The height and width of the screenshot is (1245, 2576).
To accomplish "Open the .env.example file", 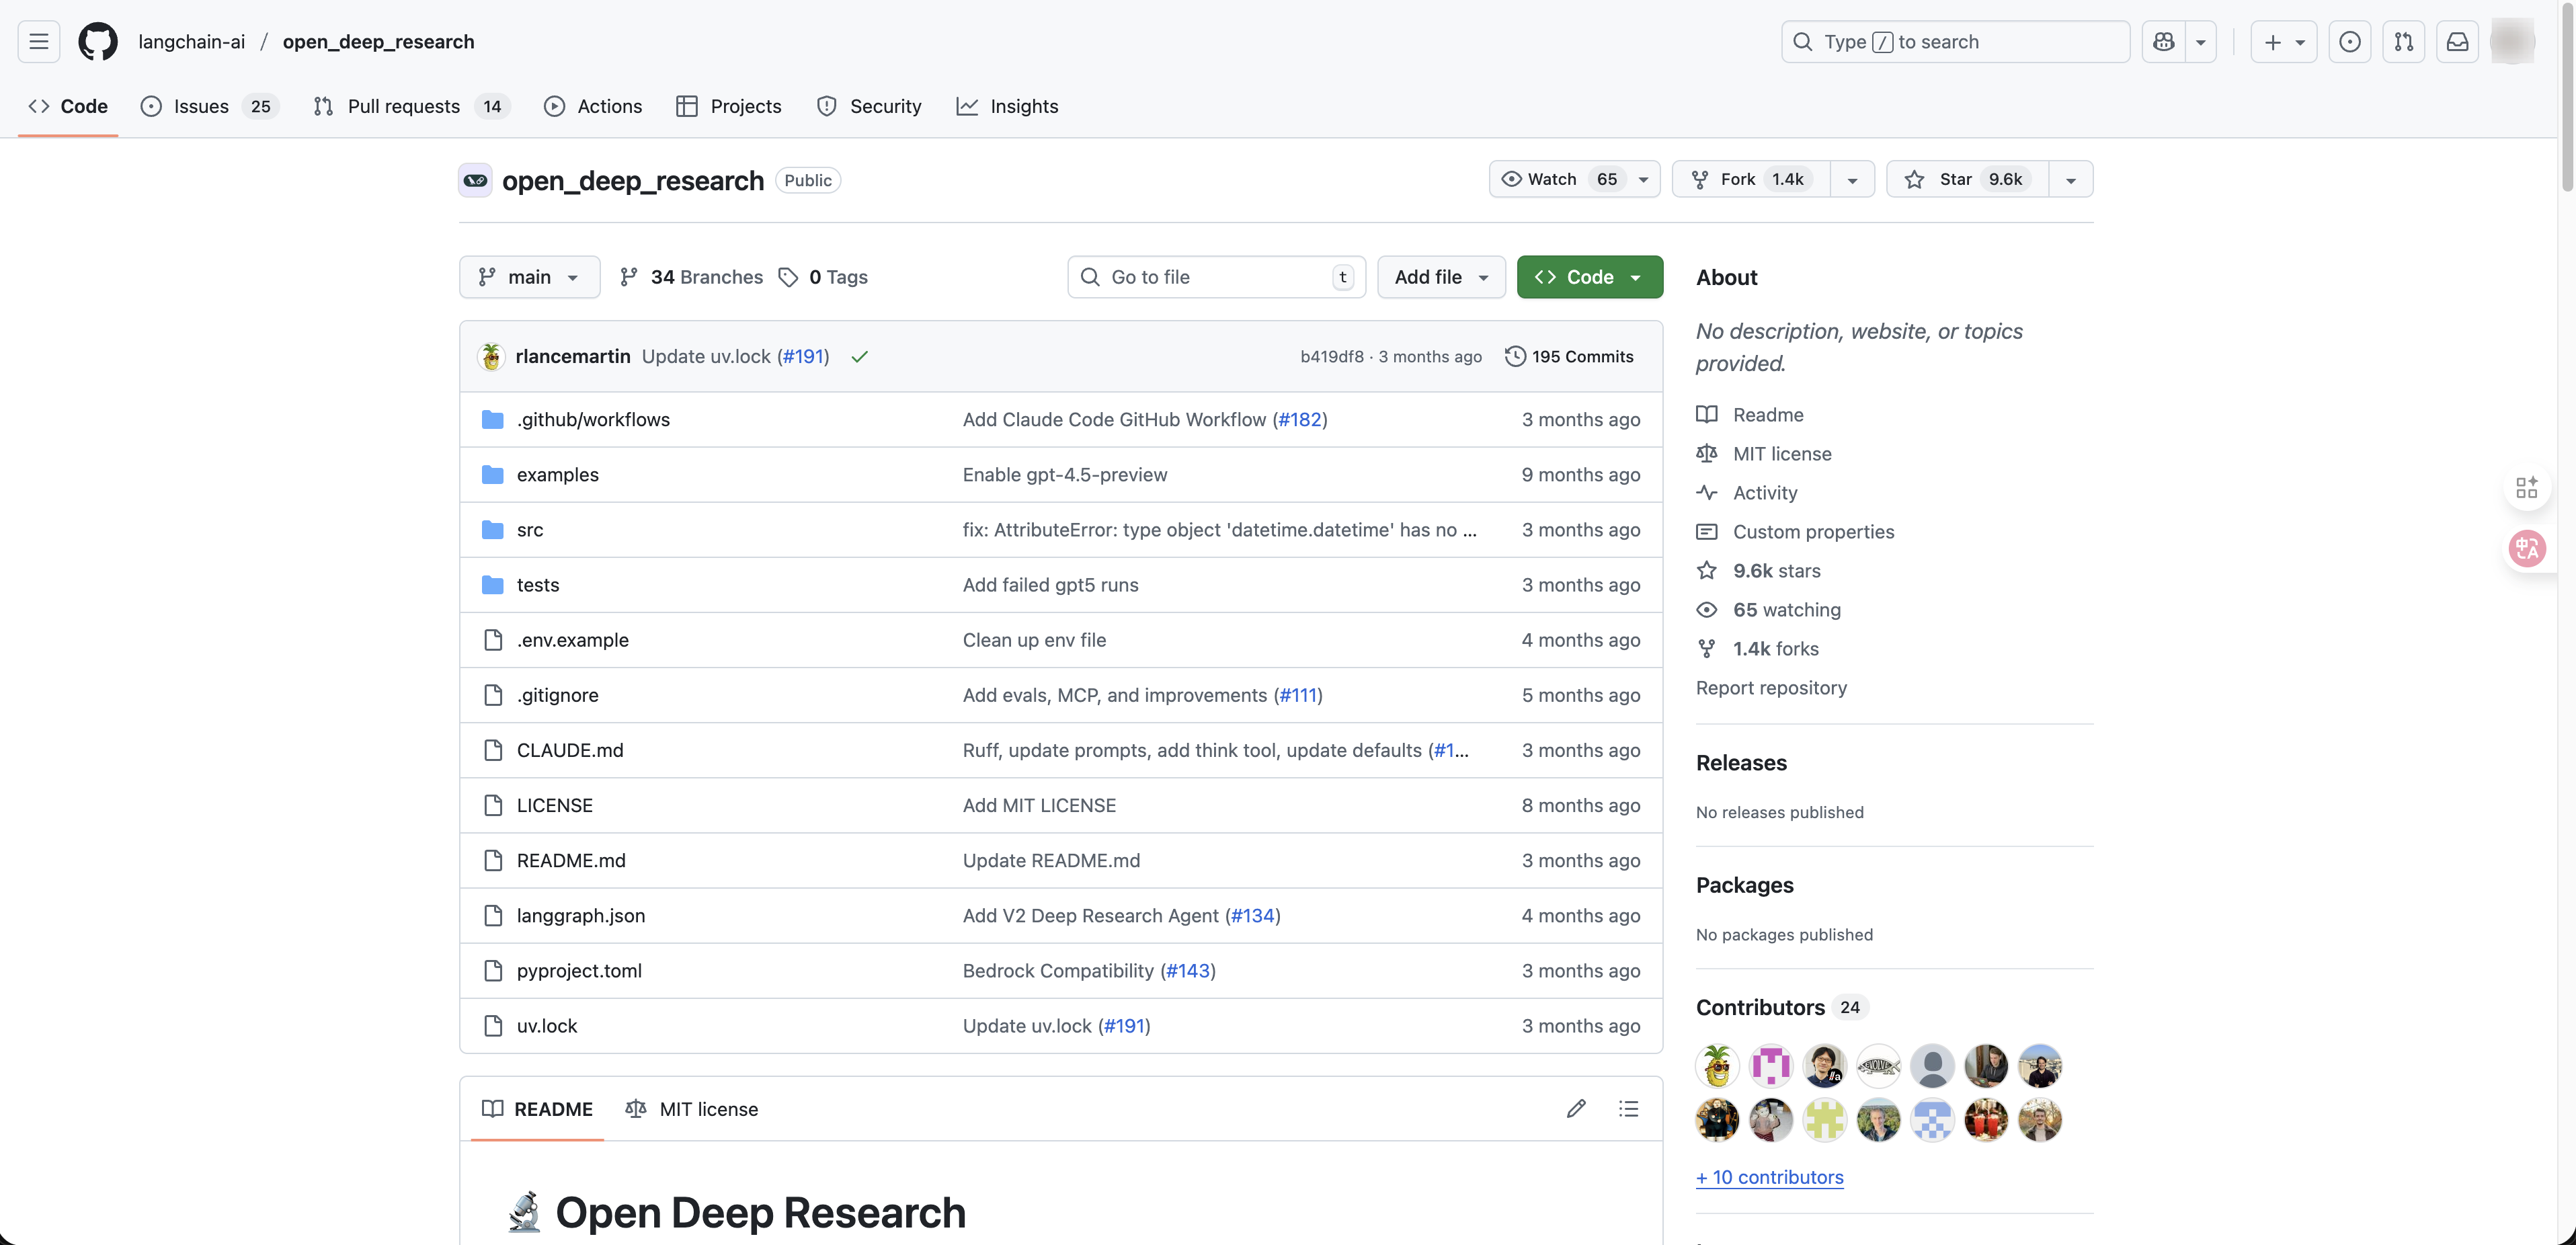I will tap(573, 640).
